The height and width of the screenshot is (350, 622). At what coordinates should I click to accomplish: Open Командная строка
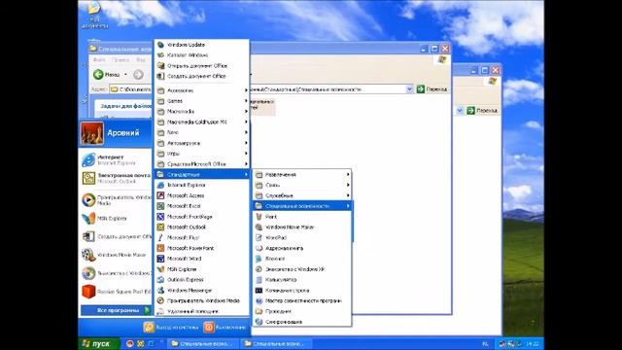302,291
